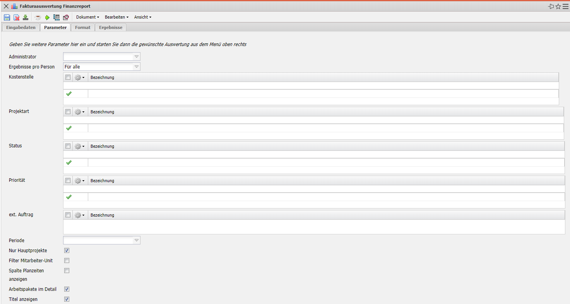570x304 pixels.
Task: Toggle the Kostenstelle select-all checkbox
Action: [x=68, y=77]
